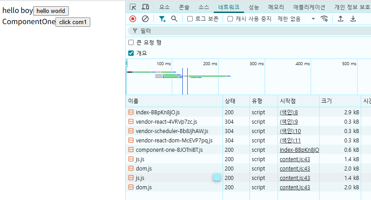Click script icon beside index-BBpKn8jO.js

tap(131, 112)
